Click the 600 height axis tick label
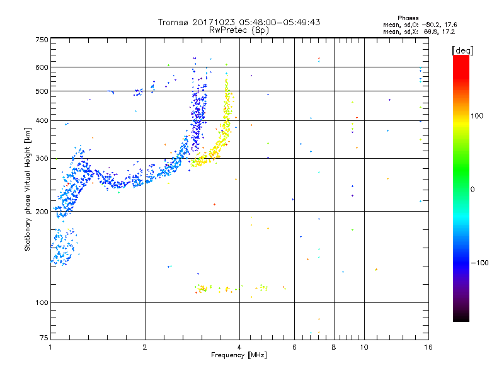 [42, 67]
